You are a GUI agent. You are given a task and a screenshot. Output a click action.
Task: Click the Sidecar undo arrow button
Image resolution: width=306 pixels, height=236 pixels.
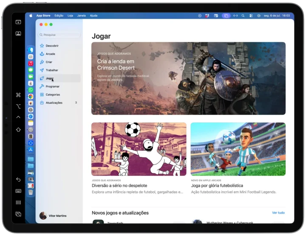[x=18, y=179]
